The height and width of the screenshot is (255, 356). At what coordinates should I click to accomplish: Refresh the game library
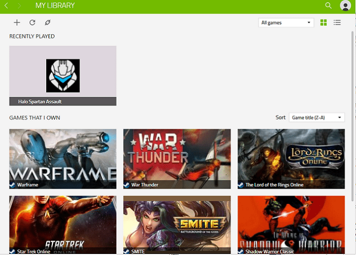32,23
